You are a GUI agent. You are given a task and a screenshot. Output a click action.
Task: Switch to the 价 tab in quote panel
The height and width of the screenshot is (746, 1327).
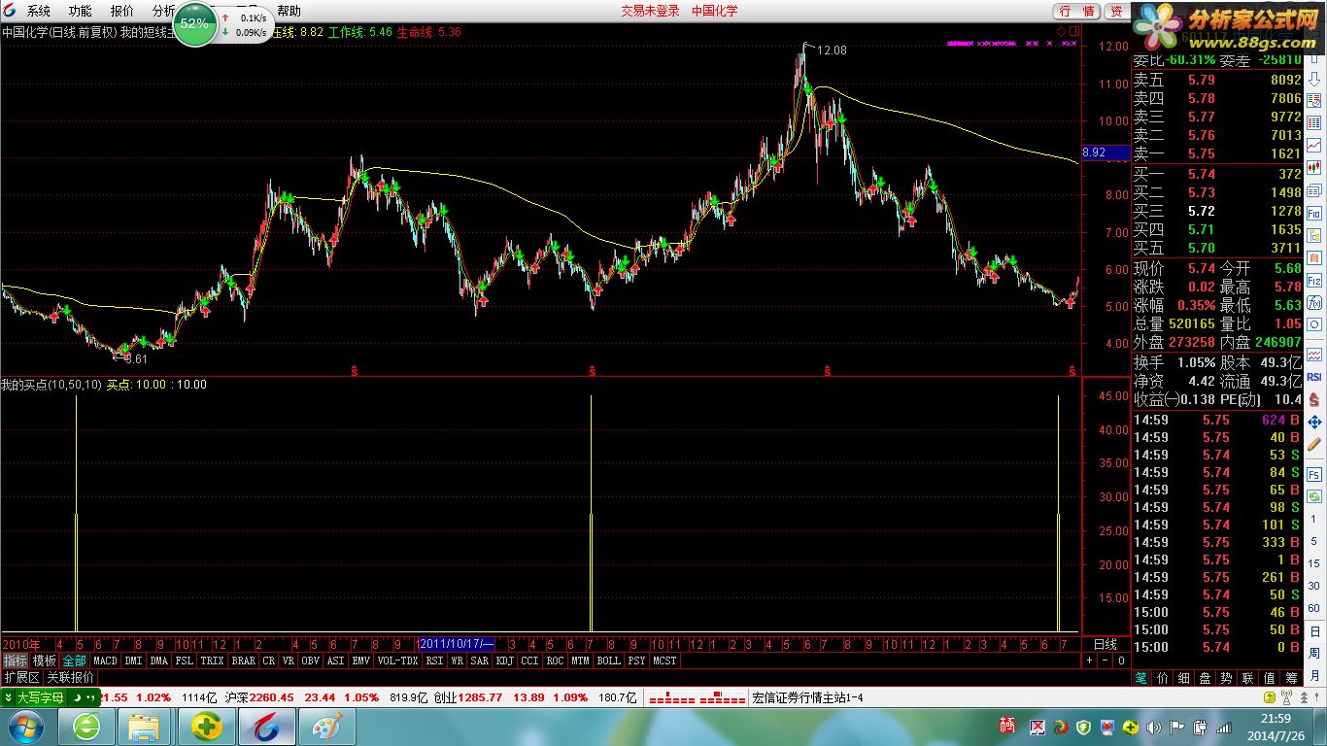click(1160, 678)
